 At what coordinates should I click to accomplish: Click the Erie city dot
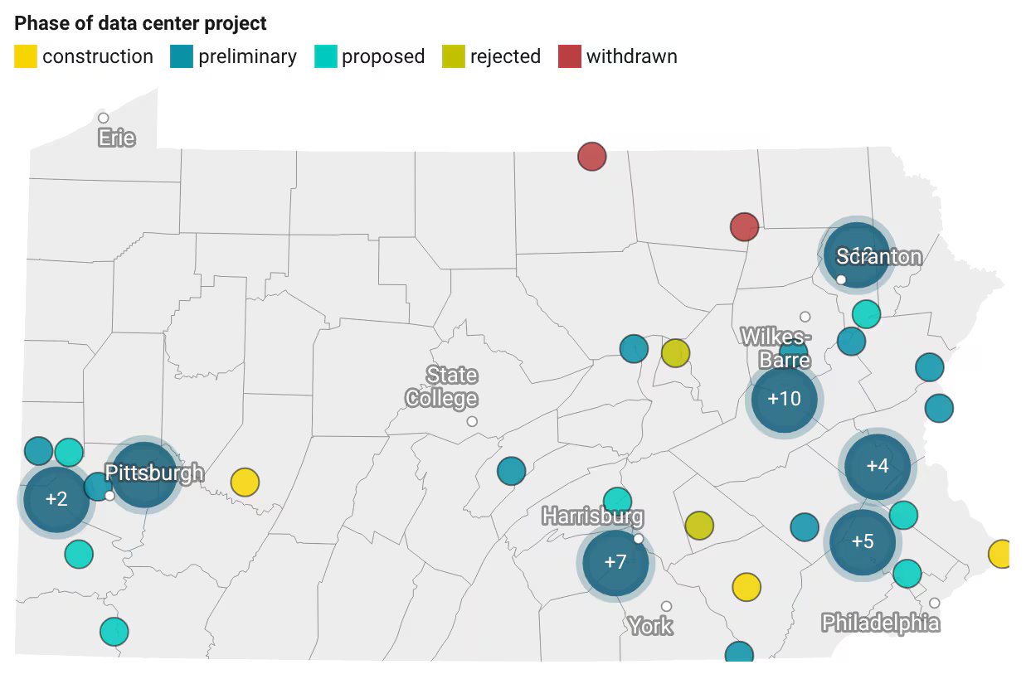pyautogui.click(x=104, y=118)
